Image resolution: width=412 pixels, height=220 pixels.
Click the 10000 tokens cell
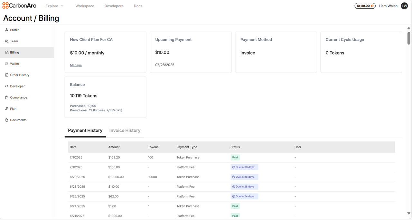click(152, 177)
